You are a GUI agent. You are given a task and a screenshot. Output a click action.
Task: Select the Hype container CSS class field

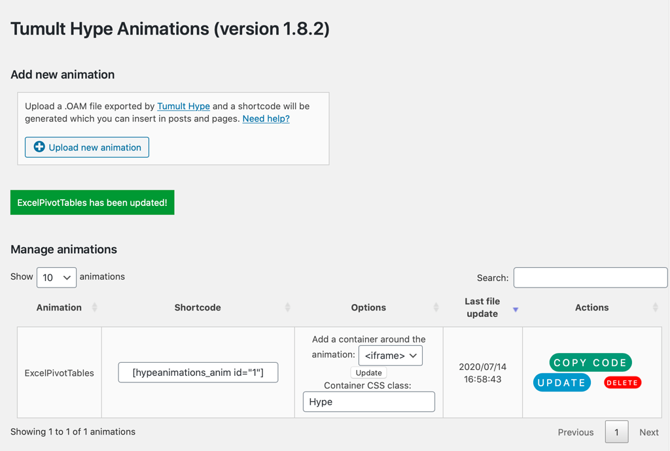(368, 402)
